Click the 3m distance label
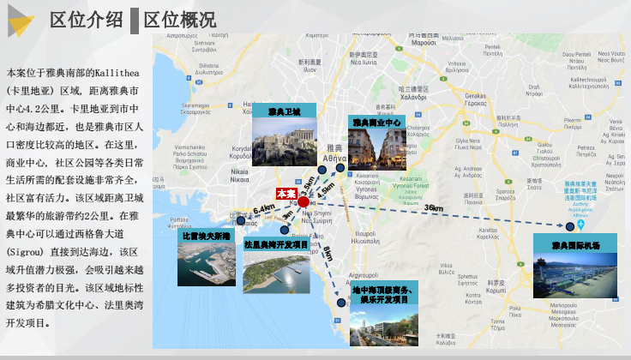Viewport: 631px width, 360px height. coord(287,215)
